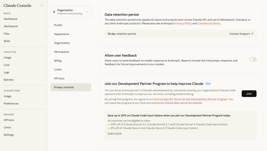Click 'Allow user feedback' heading

pyautogui.click(x=121, y=55)
